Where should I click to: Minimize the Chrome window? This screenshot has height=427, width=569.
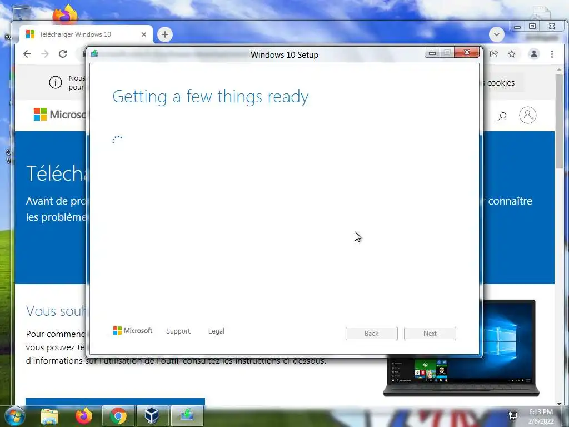(x=517, y=27)
